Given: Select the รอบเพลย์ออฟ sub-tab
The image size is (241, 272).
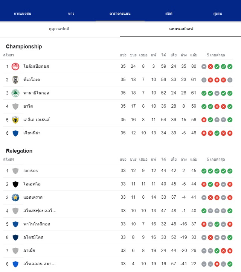Looking at the screenshot, I should point(181,29).
